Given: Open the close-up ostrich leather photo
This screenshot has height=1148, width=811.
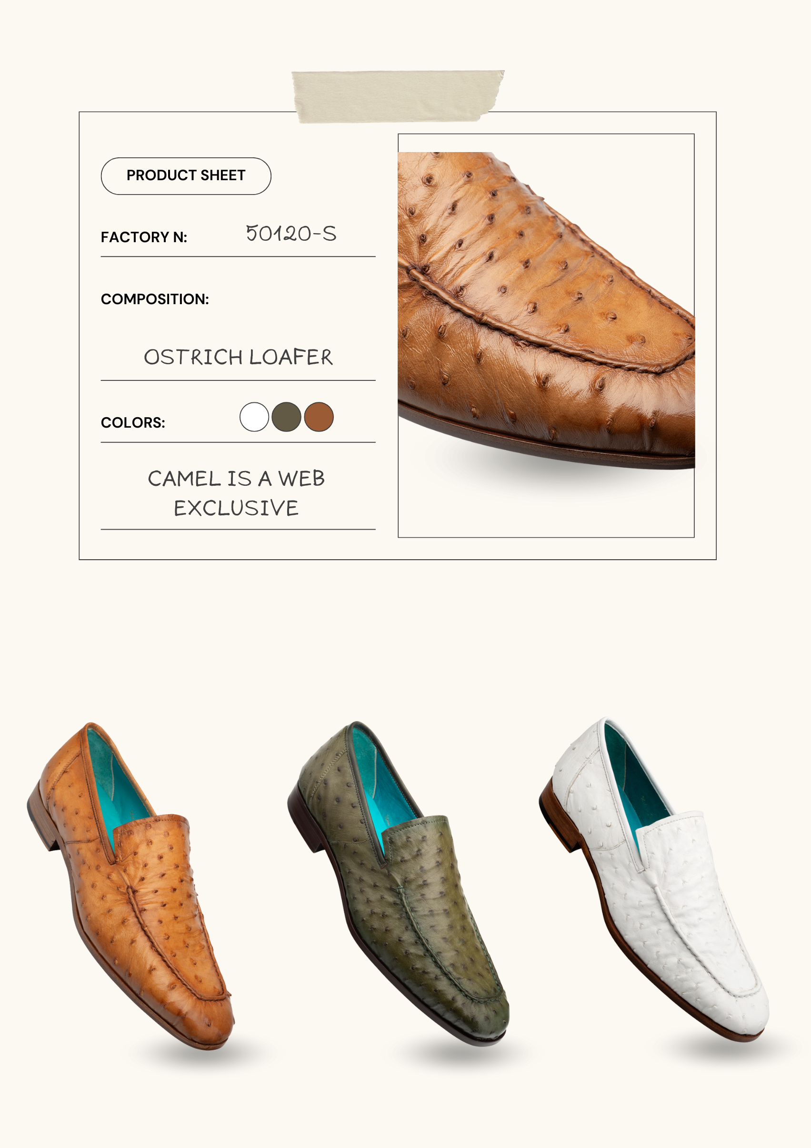Looking at the screenshot, I should [546, 310].
